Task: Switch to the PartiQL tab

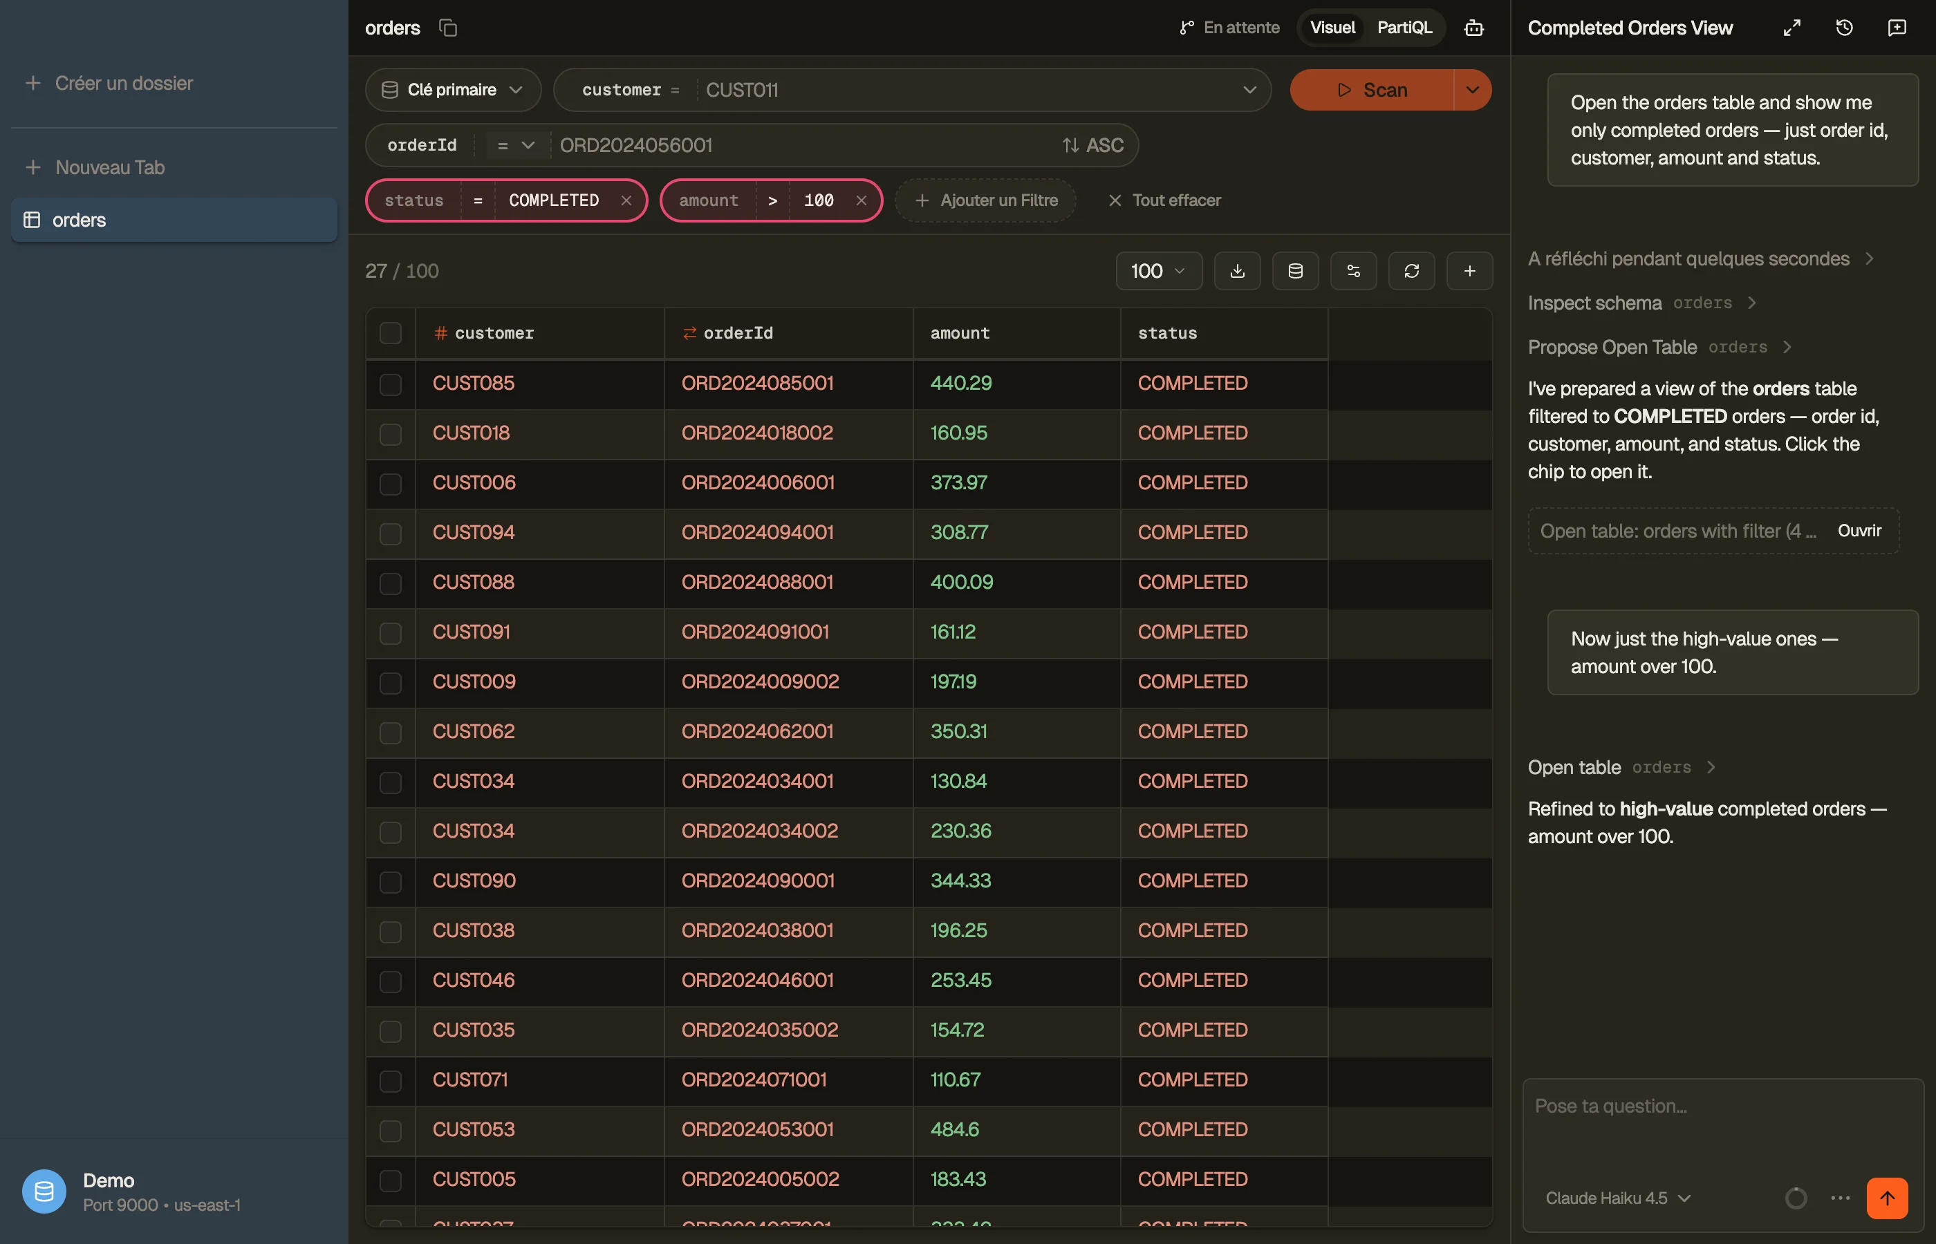Action: (1404, 28)
